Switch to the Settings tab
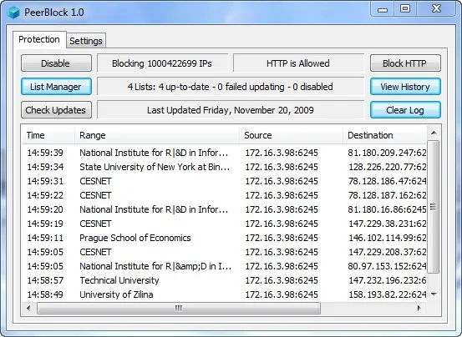 [x=86, y=41]
